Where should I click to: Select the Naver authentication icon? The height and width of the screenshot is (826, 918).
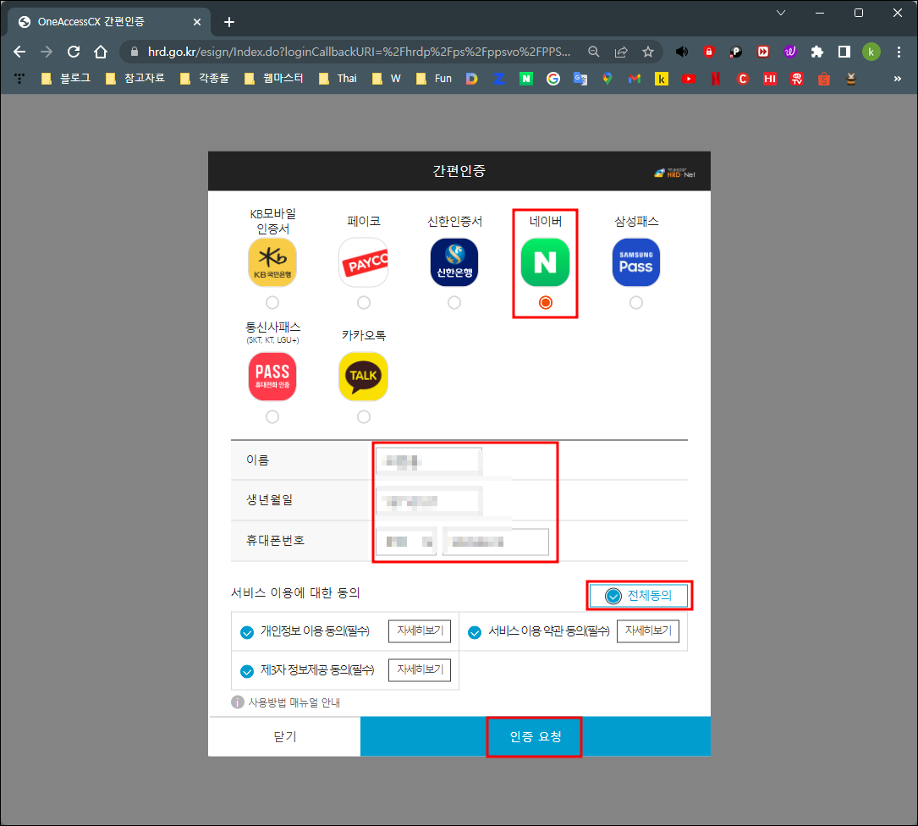[x=545, y=262]
